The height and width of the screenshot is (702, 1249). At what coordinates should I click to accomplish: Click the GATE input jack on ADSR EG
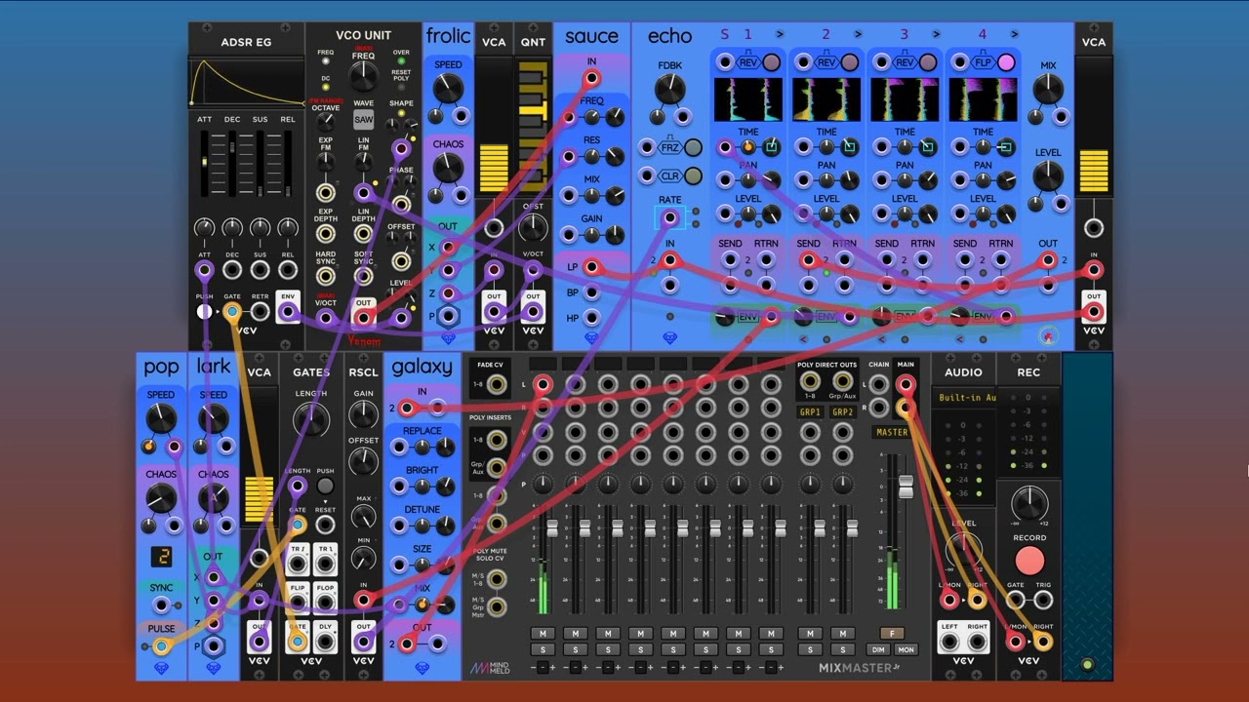(x=232, y=312)
